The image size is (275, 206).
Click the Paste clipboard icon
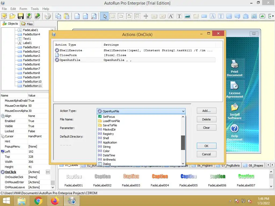67,16
